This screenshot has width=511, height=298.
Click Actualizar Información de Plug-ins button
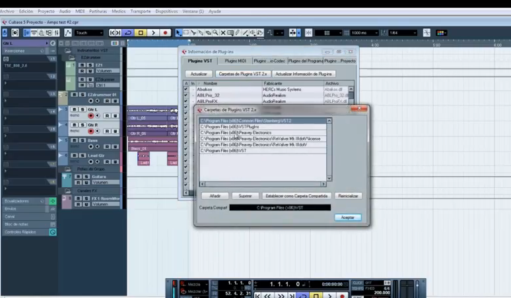coord(304,74)
